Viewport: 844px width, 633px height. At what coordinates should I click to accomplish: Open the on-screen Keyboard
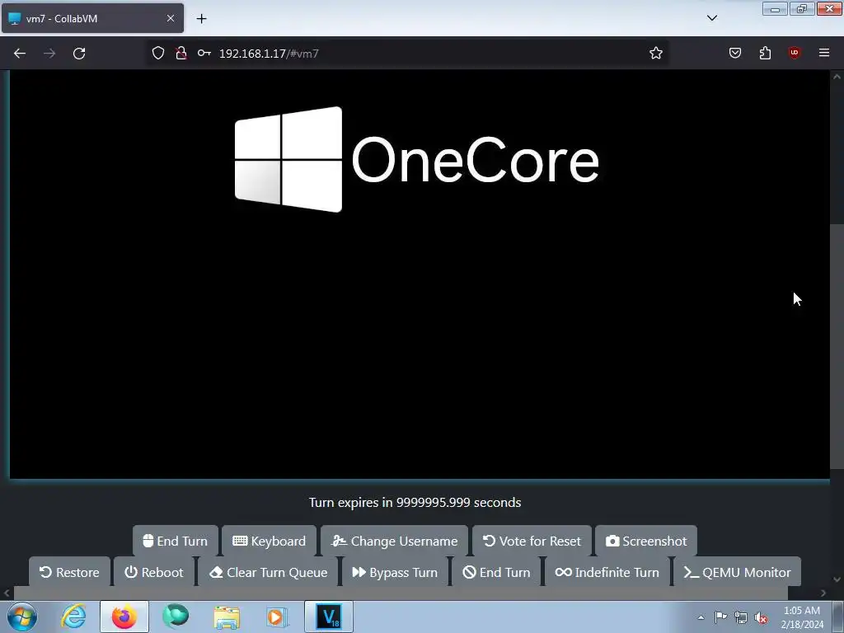coord(270,541)
